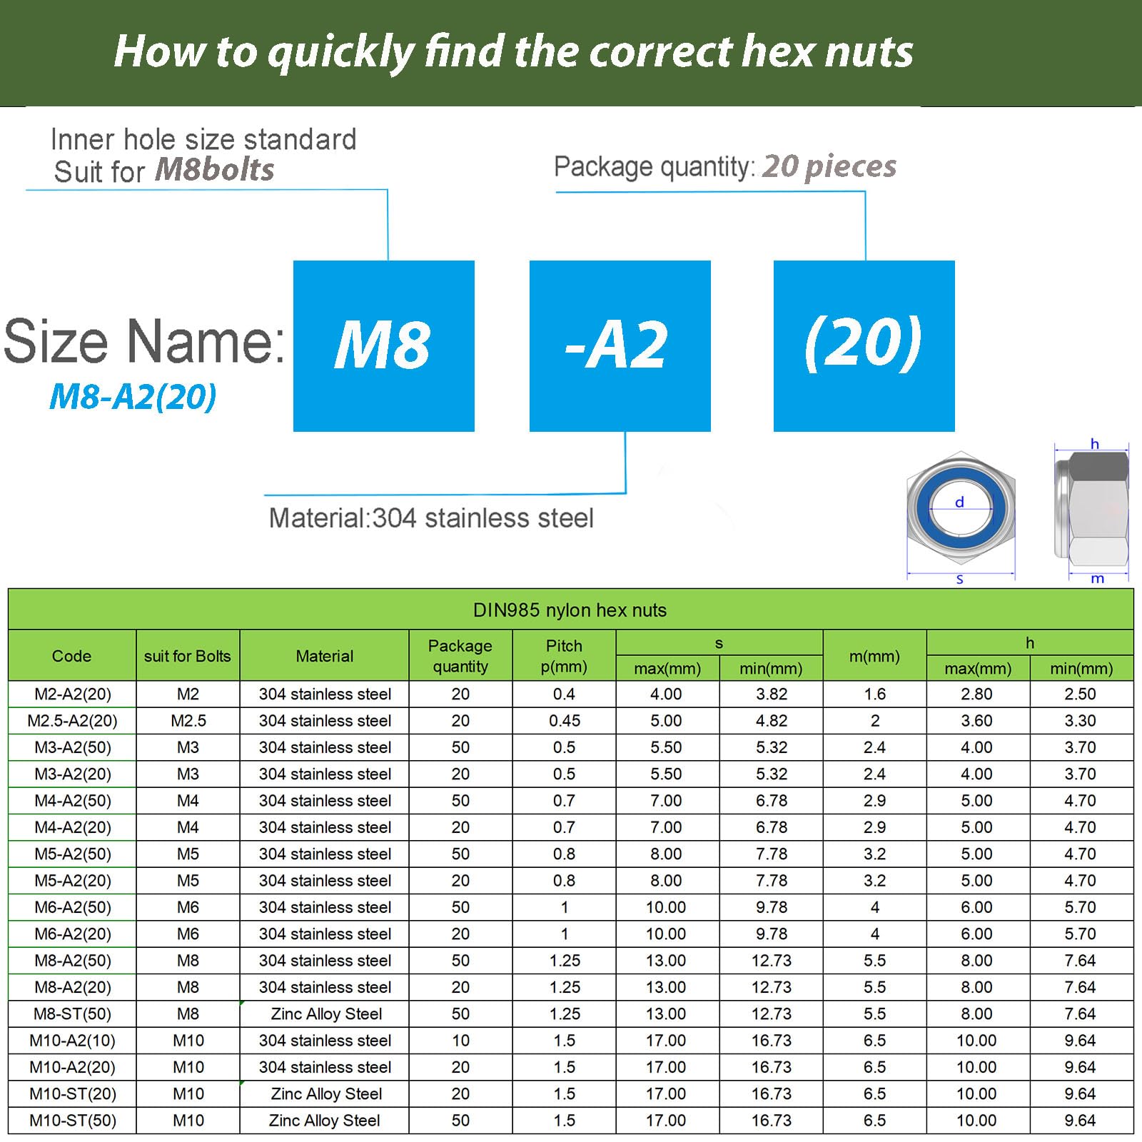Click the '3.60' h max value in M2.5 row

976,721
